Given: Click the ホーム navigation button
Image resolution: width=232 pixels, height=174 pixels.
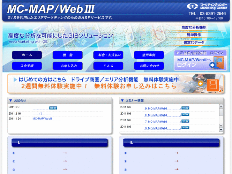Looking at the screenshot, I should 27,55.
